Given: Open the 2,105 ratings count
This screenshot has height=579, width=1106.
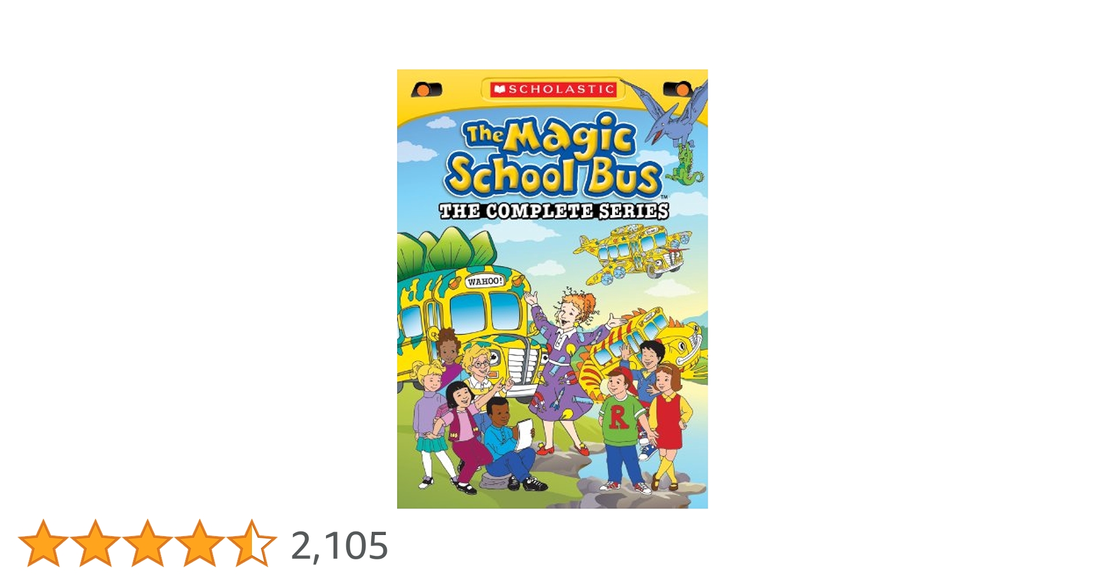Looking at the screenshot, I should click(339, 545).
